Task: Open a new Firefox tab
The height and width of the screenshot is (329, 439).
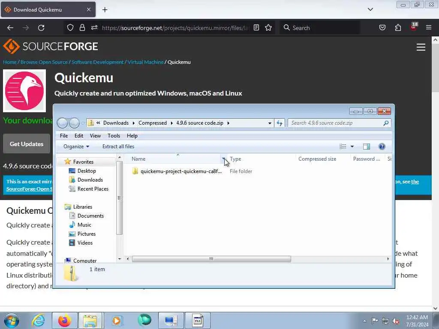Action: (x=105, y=10)
